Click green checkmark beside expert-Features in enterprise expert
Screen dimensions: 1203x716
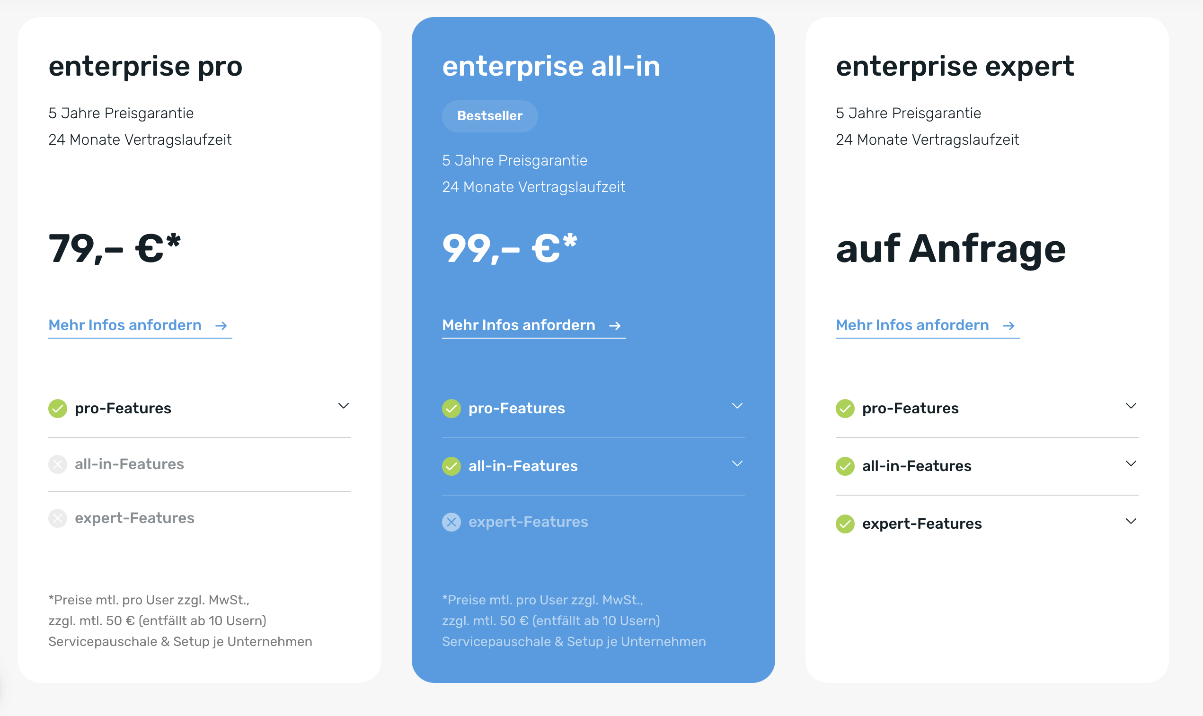coord(845,524)
